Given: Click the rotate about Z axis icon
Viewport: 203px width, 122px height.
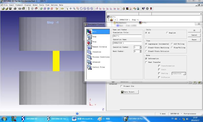Looking at the screenshot, I should pyautogui.click(x=92, y=9).
